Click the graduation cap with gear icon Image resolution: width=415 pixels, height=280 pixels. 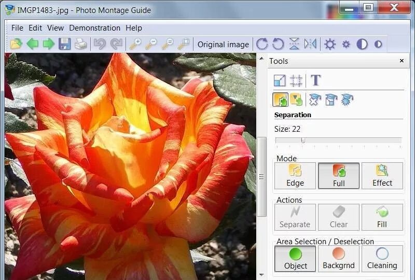347,100
